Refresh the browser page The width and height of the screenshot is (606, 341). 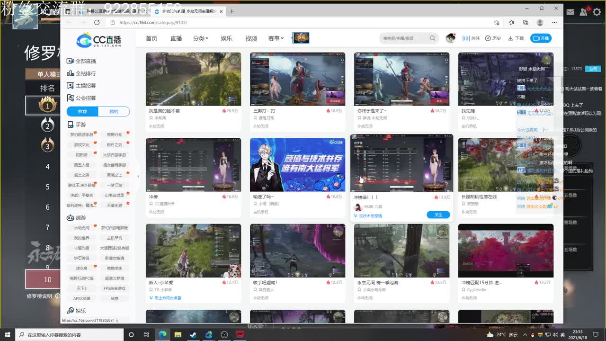pos(97,22)
